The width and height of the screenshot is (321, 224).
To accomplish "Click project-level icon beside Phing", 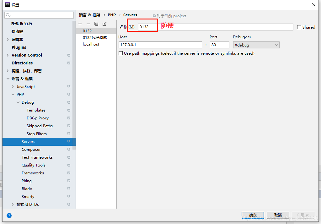I will coord(69,181).
